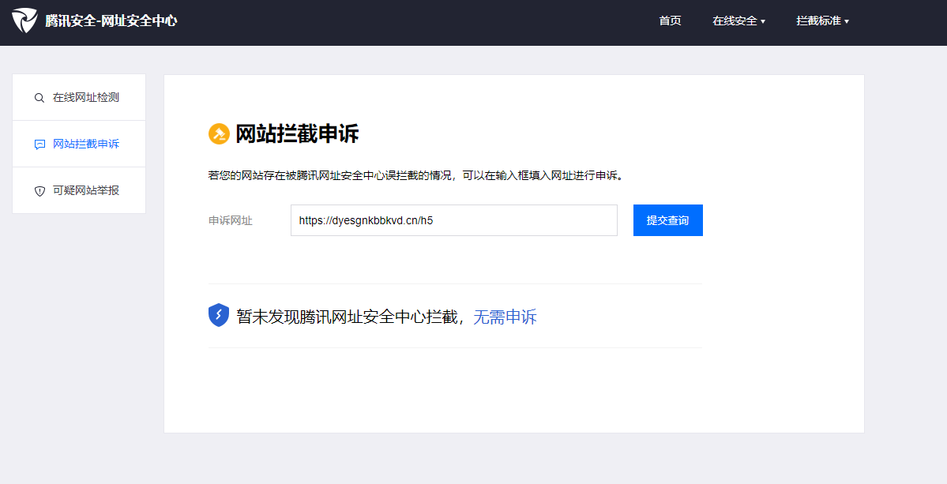Screen dimensions: 947x484
Task: Click the chat bubble icon beside 网站拦截申诉
Action: point(39,144)
